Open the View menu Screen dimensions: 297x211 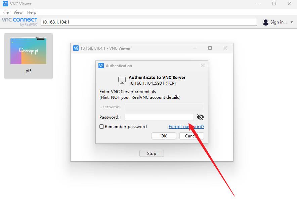(18, 12)
